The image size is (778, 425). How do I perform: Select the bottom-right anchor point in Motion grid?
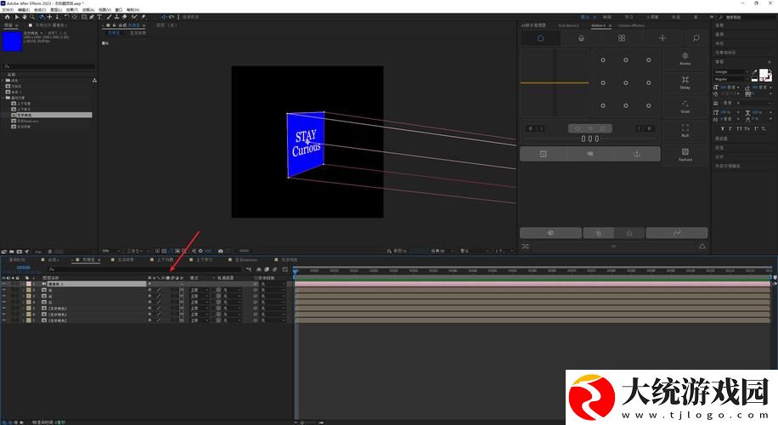click(x=649, y=105)
